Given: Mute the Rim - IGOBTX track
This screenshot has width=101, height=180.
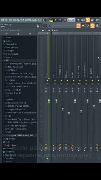Looking at the screenshot, I should tap(92, 80).
